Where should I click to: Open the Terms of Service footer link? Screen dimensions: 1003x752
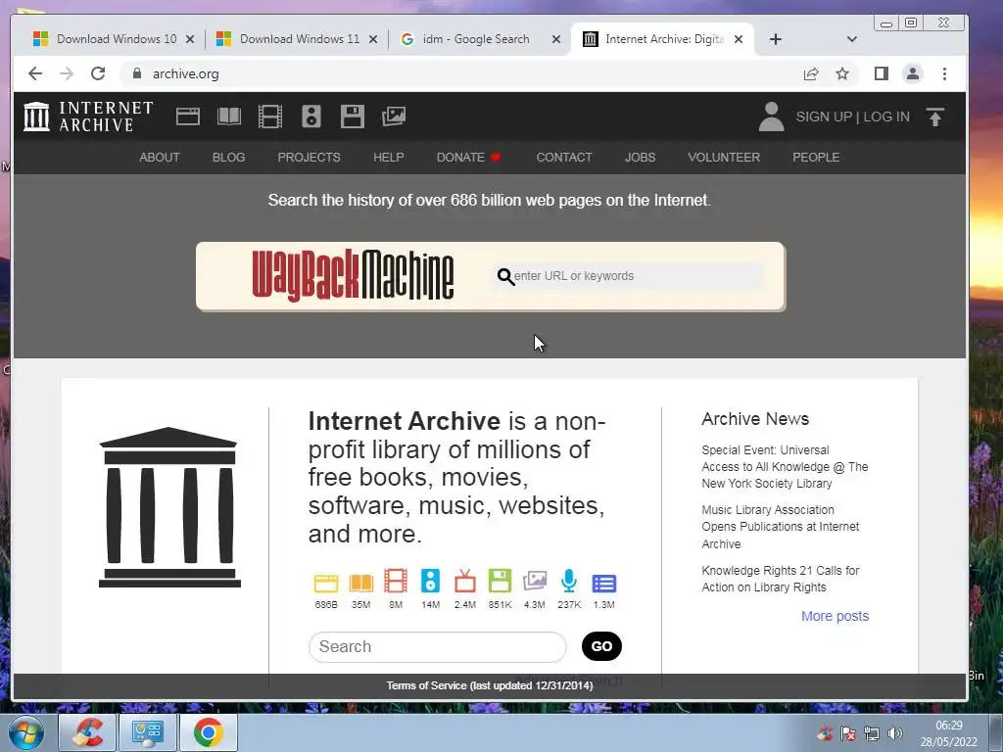[490, 685]
